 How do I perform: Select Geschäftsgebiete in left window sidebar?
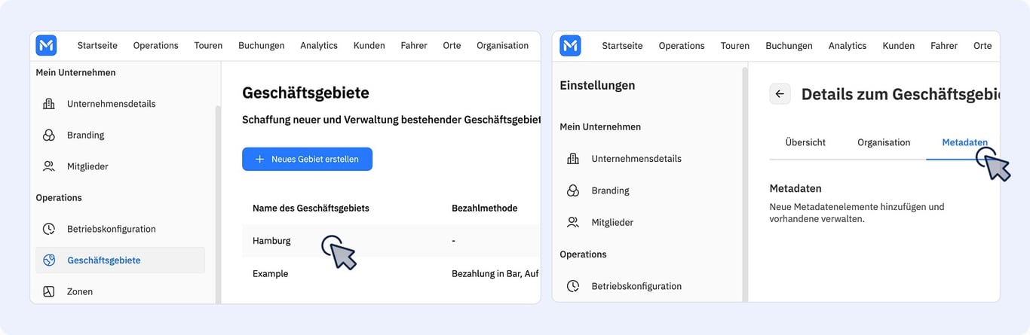tap(120, 260)
